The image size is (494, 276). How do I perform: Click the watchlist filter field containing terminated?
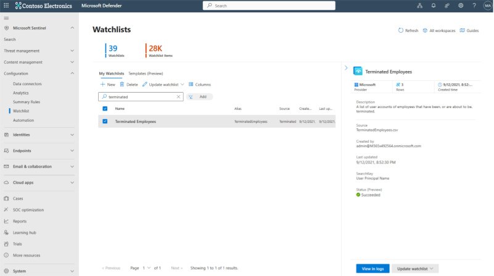(x=141, y=96)
